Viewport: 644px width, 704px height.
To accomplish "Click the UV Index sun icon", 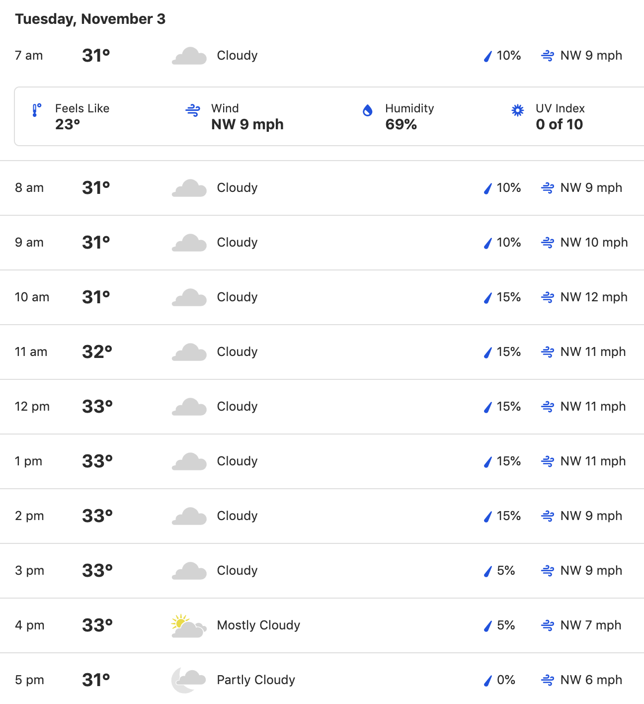I will (x=518, y=110).
